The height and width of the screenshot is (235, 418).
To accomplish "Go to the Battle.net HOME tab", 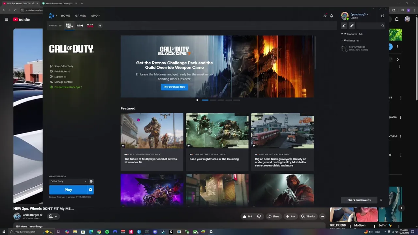I will point(65,16).
